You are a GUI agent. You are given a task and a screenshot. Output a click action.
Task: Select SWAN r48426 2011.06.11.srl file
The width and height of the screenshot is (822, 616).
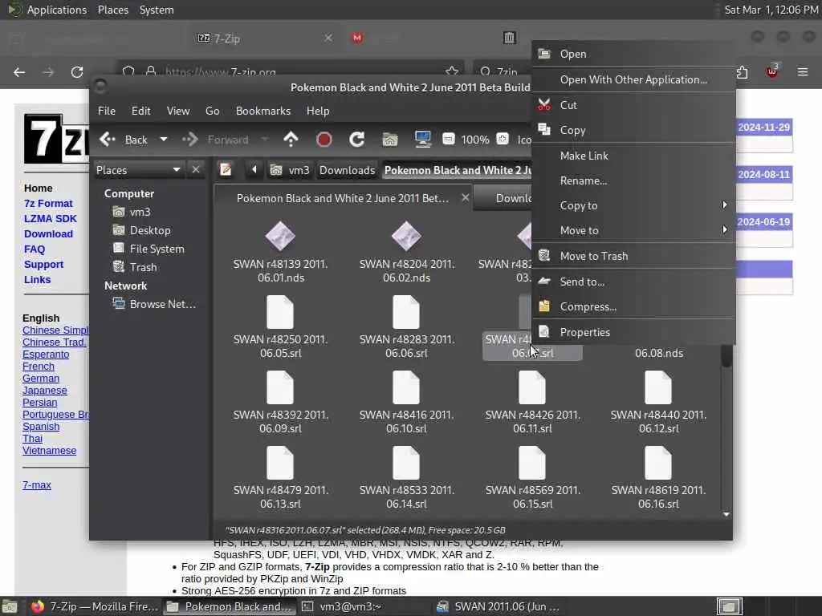(x=533, y=403)
